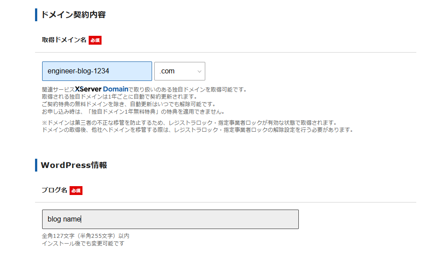Focus the blog name text field
This screenshot has height=256, width=442.
point(170,219)
